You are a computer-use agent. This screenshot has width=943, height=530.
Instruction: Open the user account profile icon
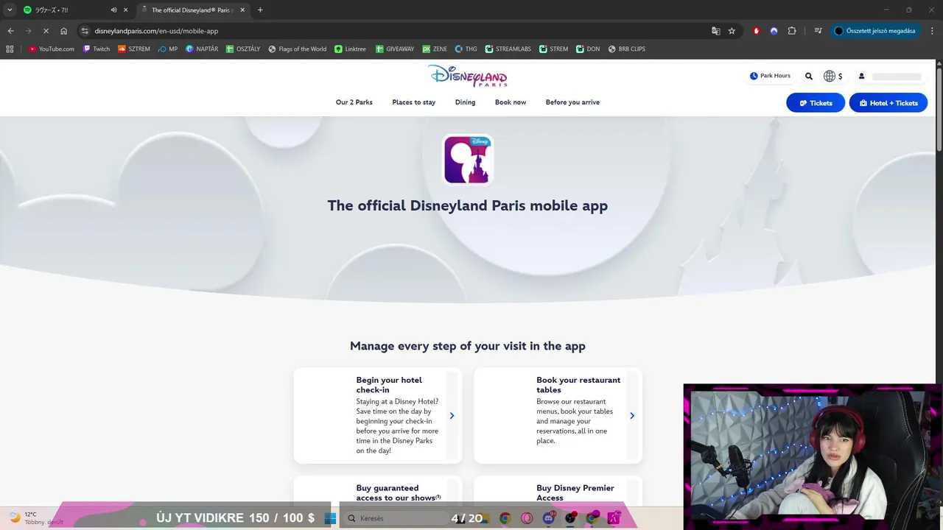pos(861,76)
